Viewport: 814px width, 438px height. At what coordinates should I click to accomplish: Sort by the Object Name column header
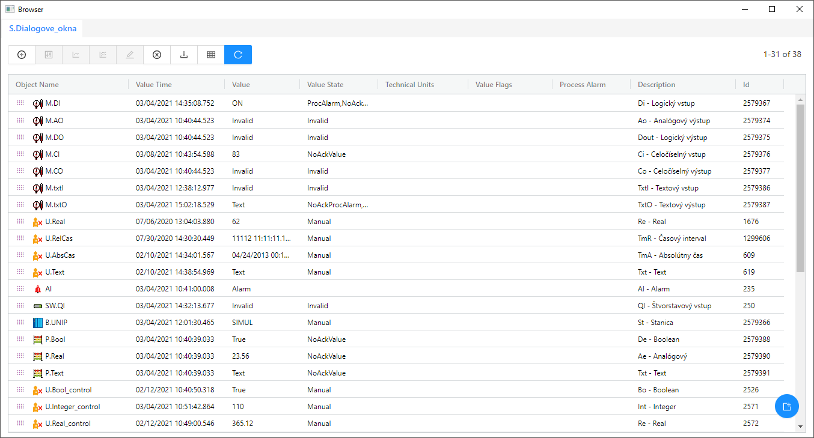[37, 85]
